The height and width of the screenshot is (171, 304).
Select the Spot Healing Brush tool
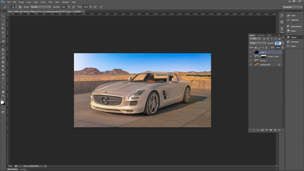(3, 41)
